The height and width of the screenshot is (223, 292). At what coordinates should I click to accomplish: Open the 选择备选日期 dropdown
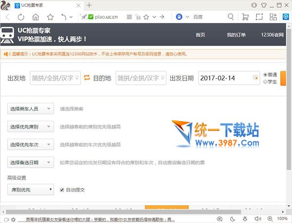[x=30, y=162]
